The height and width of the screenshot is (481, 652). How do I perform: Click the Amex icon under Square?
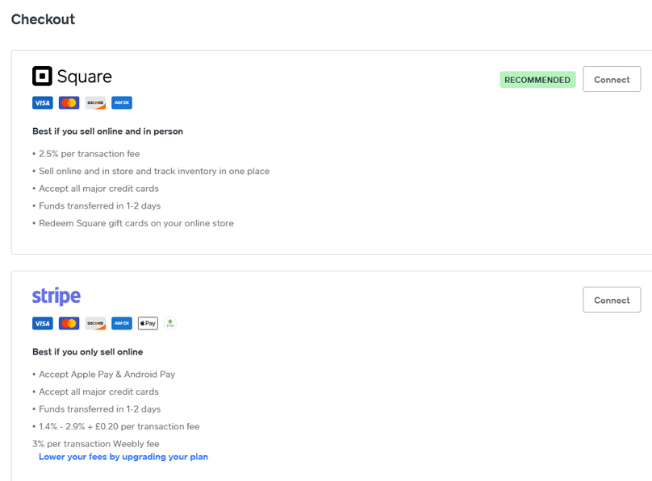coord(122,103)
